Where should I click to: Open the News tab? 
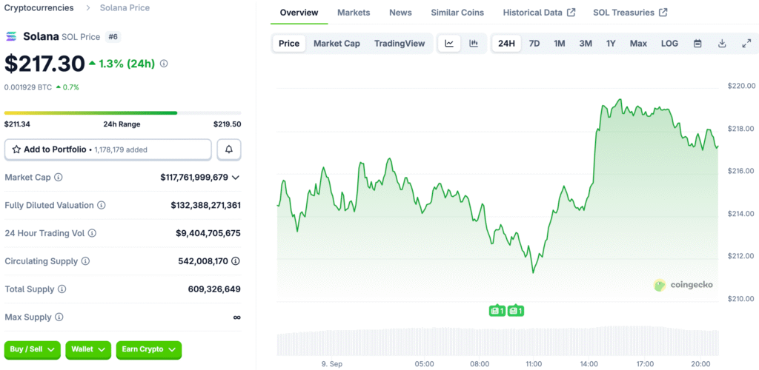(x=400, y=13)
